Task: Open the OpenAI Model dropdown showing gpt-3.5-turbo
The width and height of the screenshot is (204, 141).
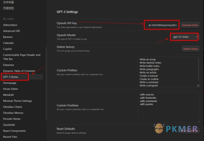Action: point(185,37)
